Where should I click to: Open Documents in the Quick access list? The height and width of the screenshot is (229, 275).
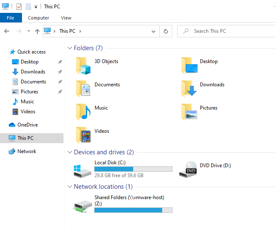click(29, 82)
